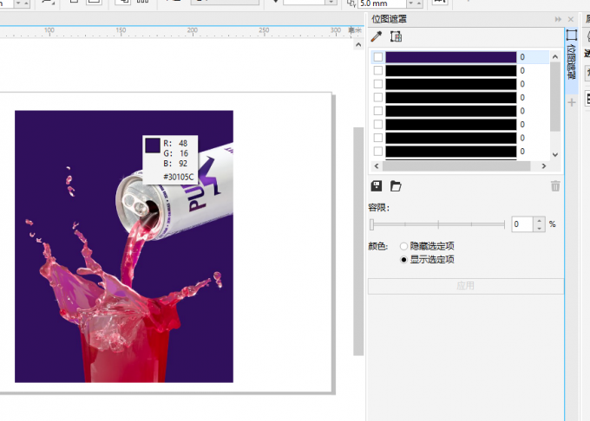Viewport: 590px width, 421px height.
Task: Select the purple drink bitmap on canvas
Action: tap(124, 246)
